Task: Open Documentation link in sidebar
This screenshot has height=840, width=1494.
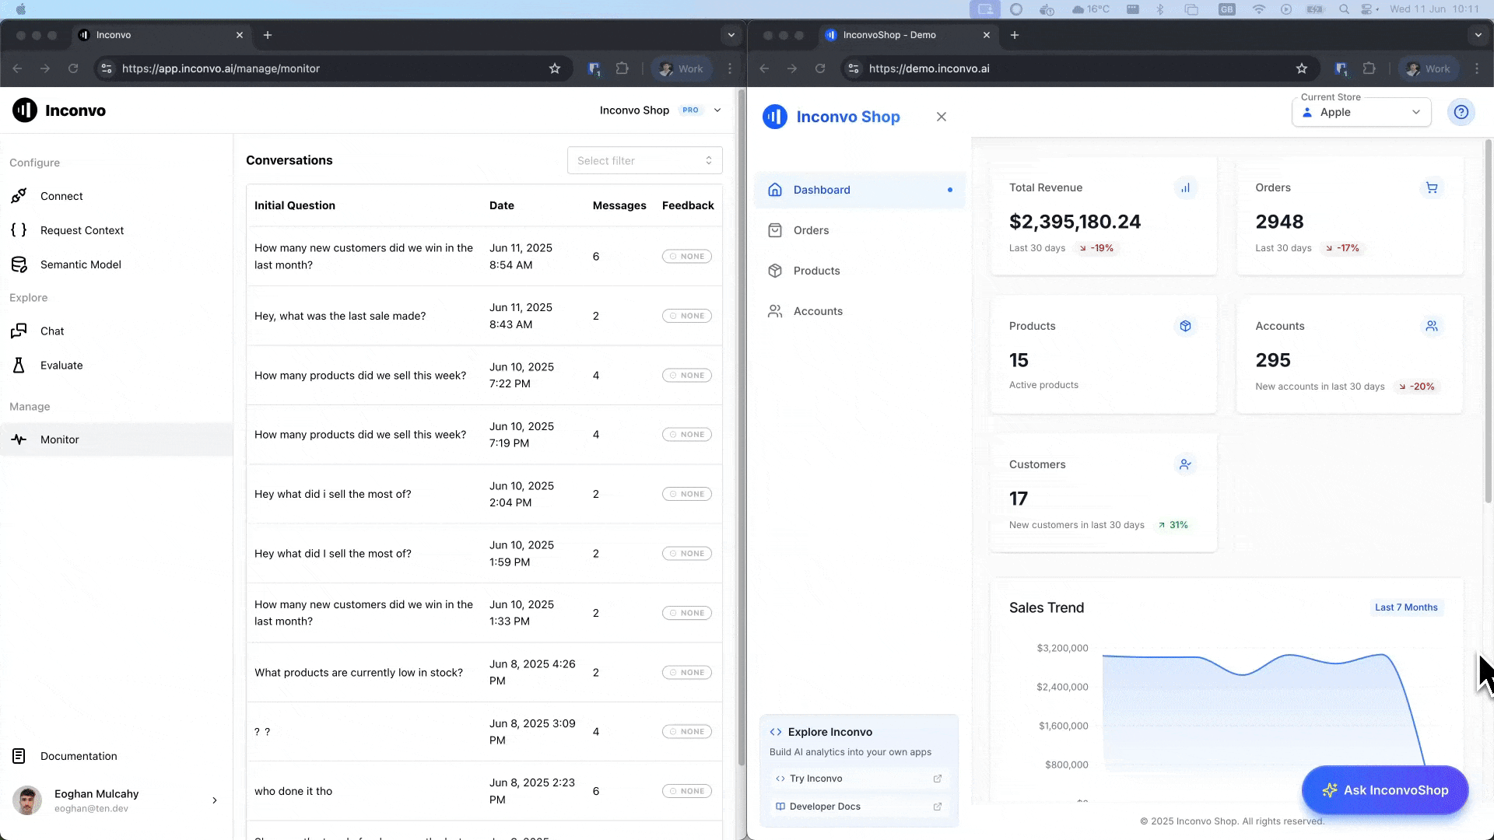Action: point(79,756)
